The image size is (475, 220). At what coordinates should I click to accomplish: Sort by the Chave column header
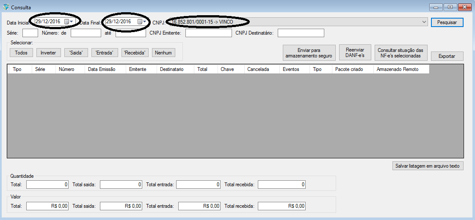click(231, 69)
